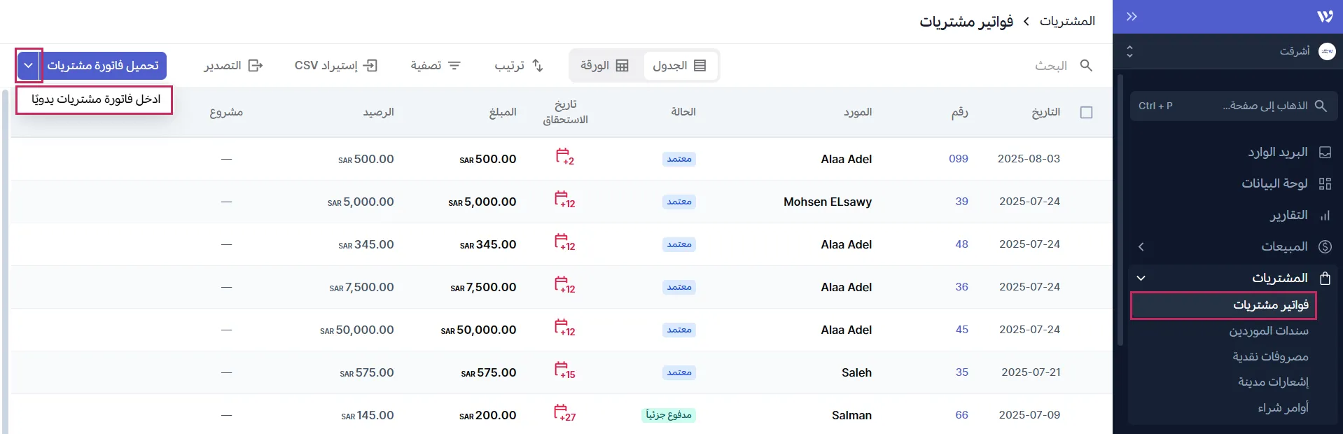Open invoice number 39 link
Viewport: 1343px width, 434px height.
click(961, 202)
